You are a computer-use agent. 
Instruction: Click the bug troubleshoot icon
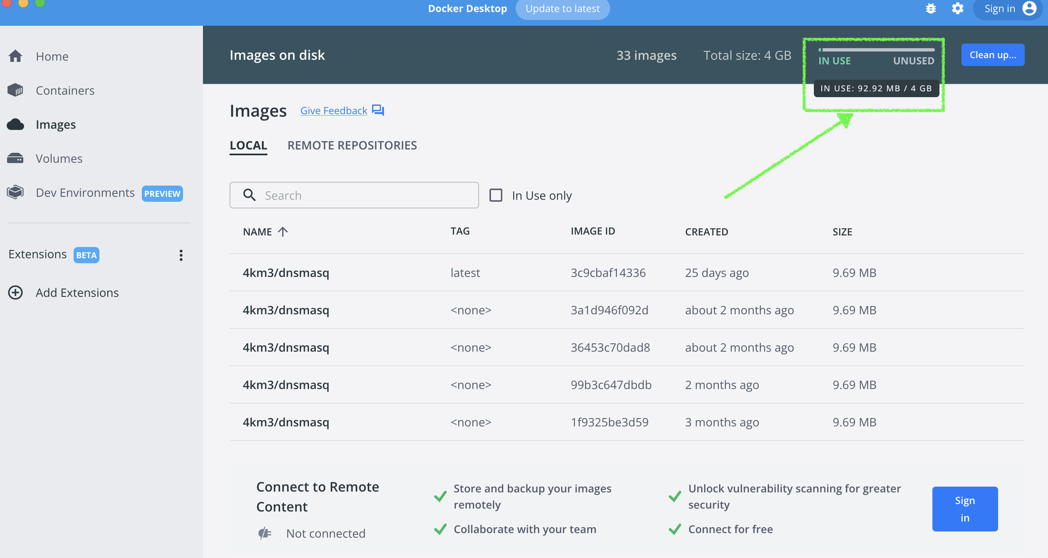coord(931,9)
